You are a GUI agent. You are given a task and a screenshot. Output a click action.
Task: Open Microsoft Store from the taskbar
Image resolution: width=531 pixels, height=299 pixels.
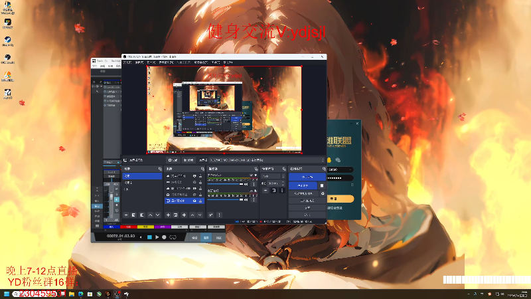90,294
